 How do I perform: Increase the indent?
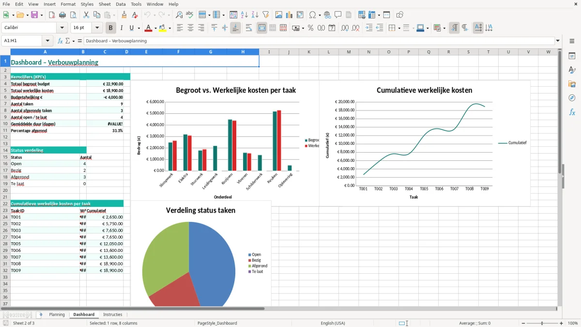tap(369, 28)
